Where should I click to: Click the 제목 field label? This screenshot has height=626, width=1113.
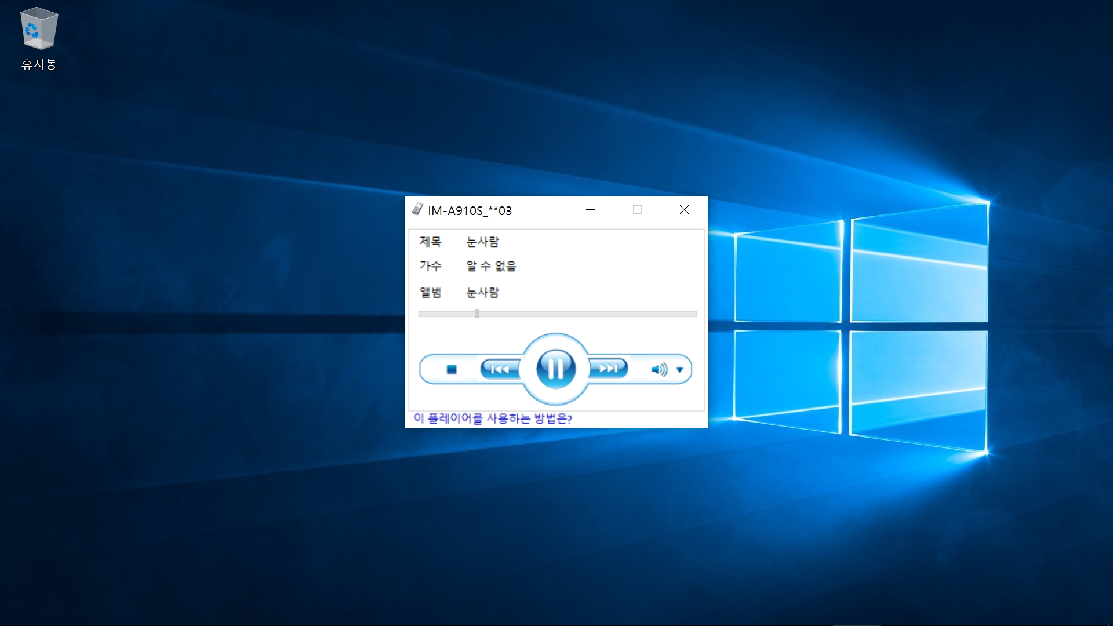(430, 241)
